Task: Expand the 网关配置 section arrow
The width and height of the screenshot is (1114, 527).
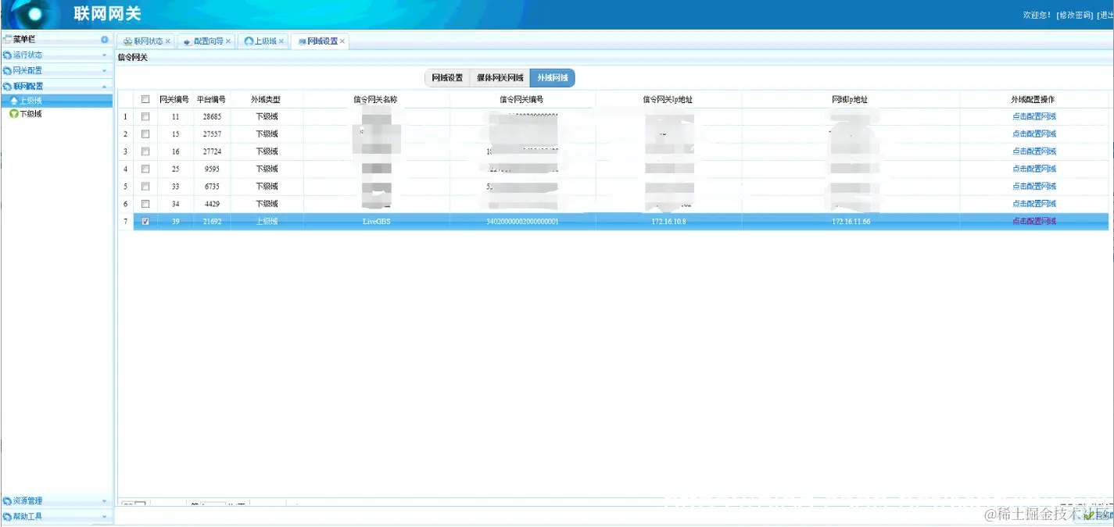Action: click(x=105, y=71)
